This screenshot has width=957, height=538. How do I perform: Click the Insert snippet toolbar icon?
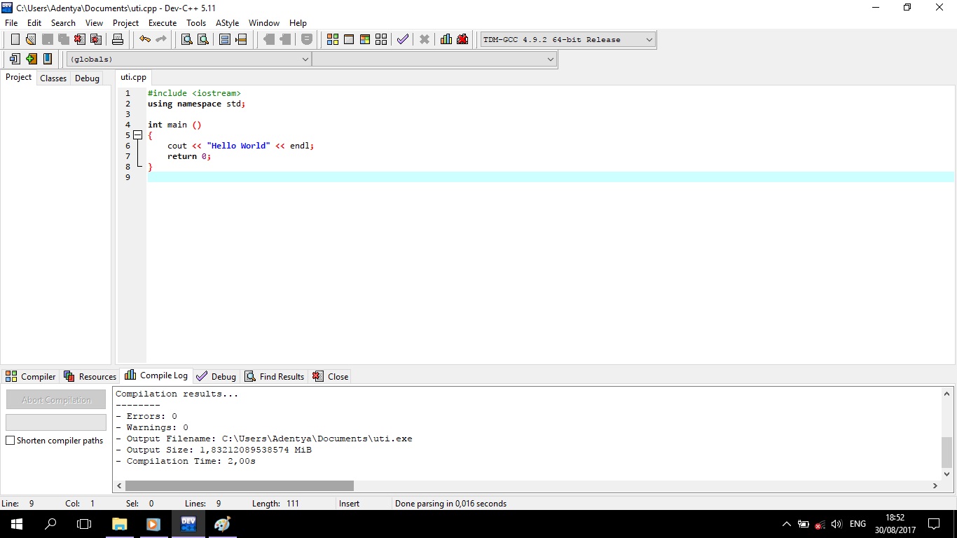point(15,59)
